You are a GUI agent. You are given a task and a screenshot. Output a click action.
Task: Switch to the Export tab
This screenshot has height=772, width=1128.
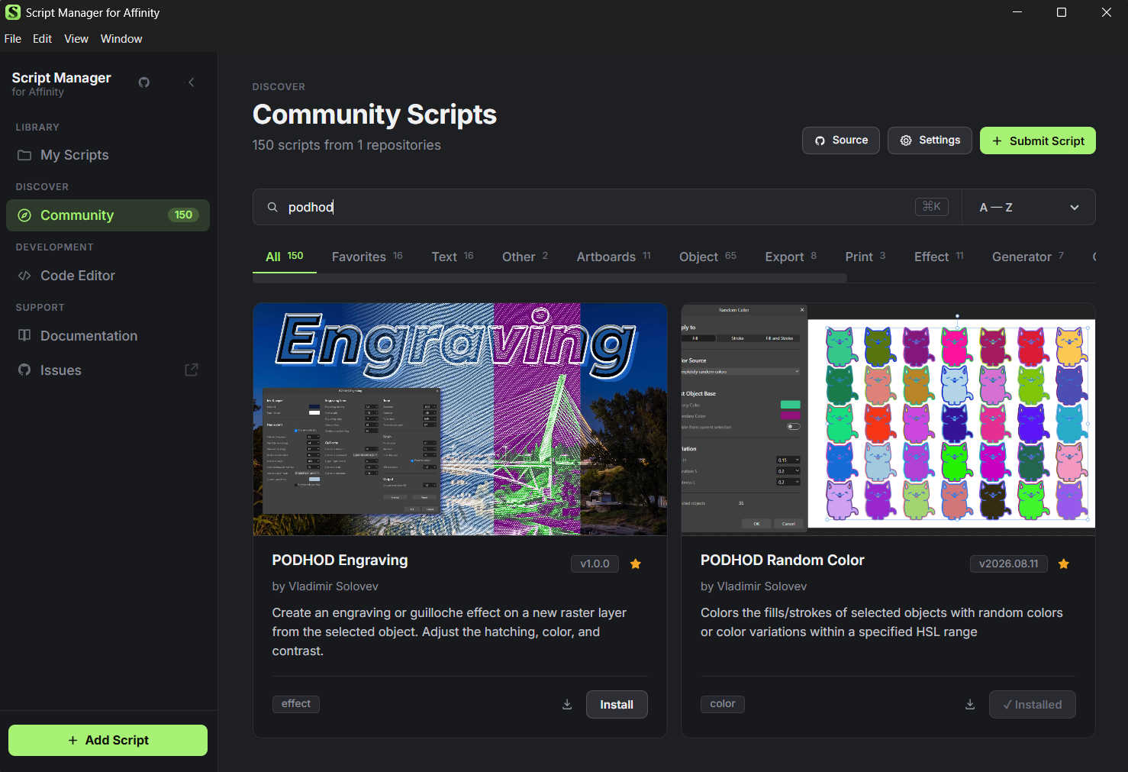[x=791, y=257]
